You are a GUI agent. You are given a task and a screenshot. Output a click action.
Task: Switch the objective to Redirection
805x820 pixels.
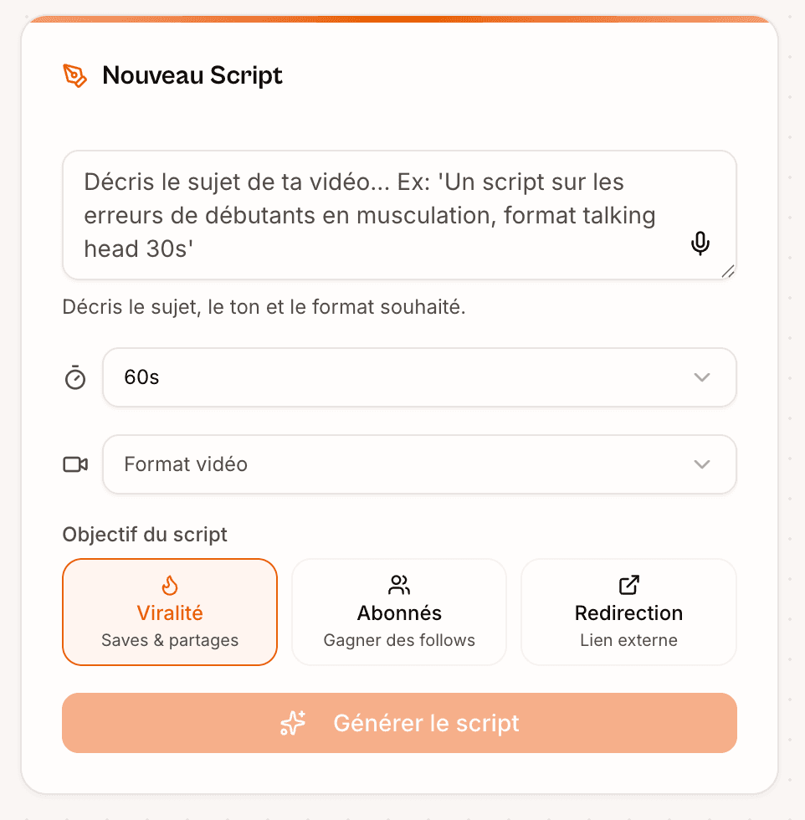(x=628, y=612)
